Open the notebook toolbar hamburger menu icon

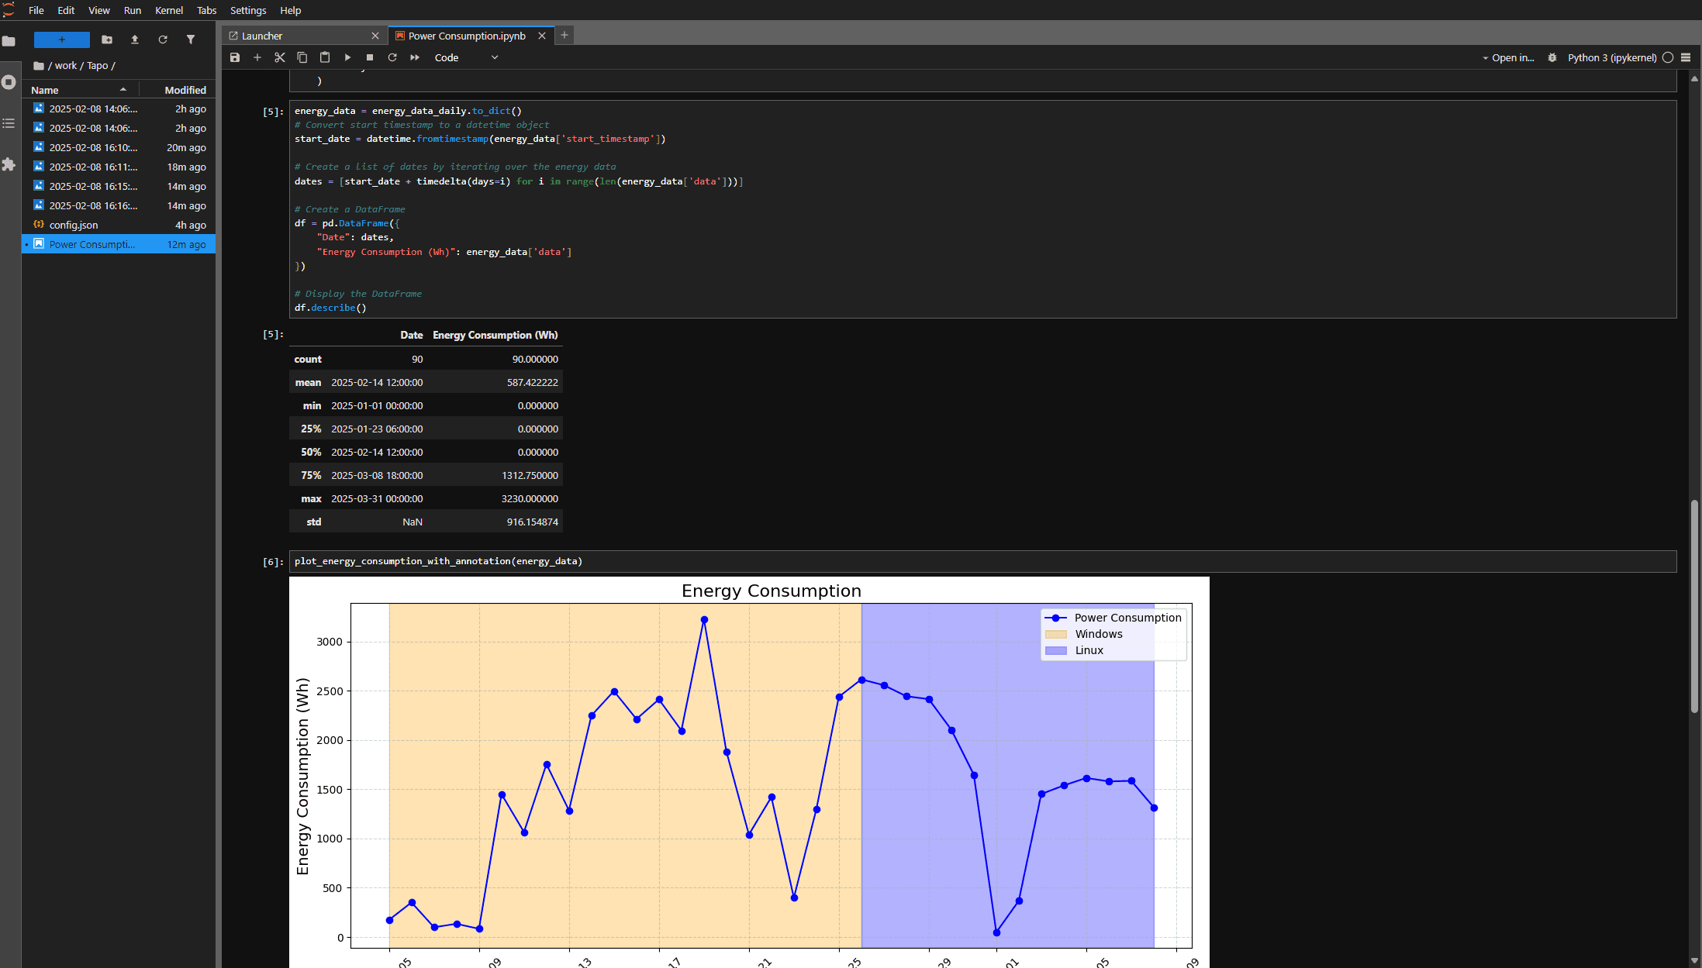click(1686, 57)
